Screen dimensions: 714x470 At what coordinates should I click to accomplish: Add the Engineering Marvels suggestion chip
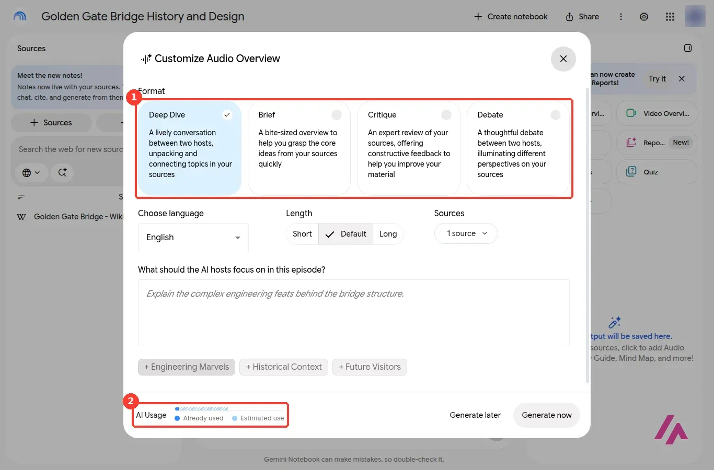(187, 367)
